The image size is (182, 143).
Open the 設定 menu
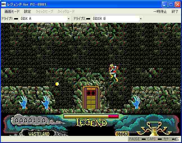point(28,12)
